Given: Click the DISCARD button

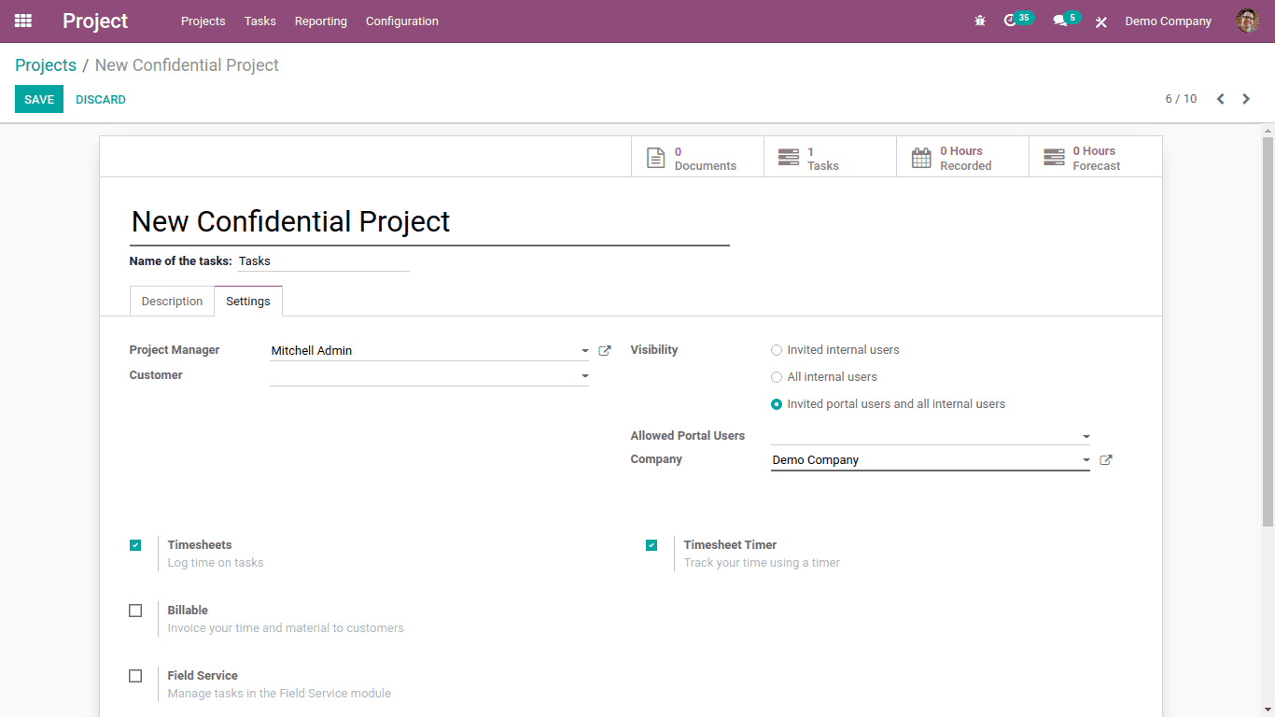Looking at the screenshot, I should (x=101, y=99).
